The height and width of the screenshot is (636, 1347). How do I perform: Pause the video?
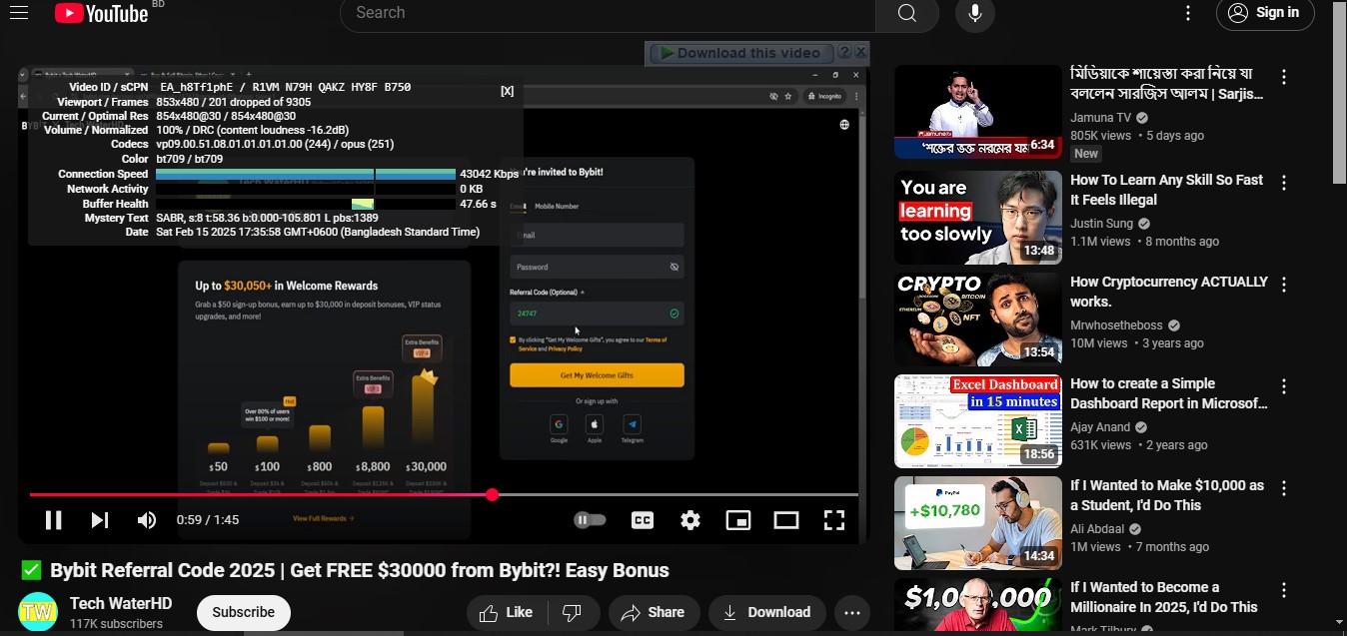point(53,520)
